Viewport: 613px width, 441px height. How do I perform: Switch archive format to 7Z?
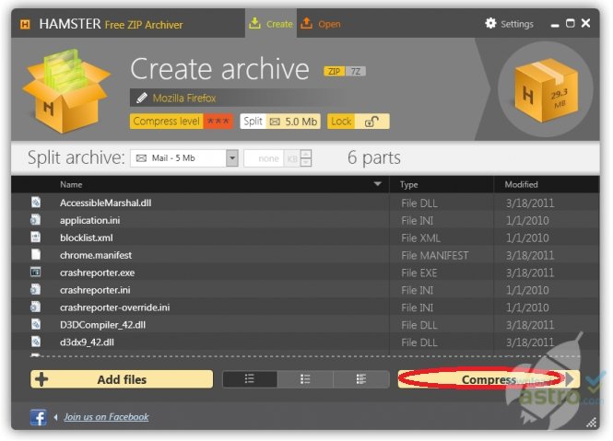pyautogui.click(x=354, y=71)
